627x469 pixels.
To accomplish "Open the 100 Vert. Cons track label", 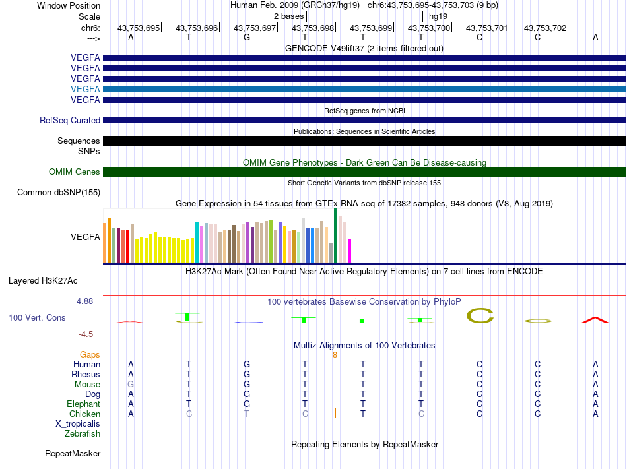I will (37, 317).
